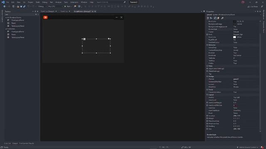Click the move handle on selected panel
The width and height of the screenshot is (266, 149).
tap(84, 39)
